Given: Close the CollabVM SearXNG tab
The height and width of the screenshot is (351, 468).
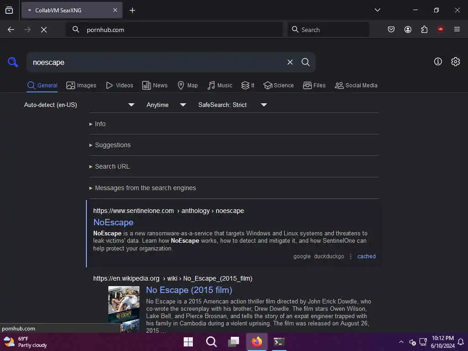Looking at the screenshot, I should click(x=115, y=10).
